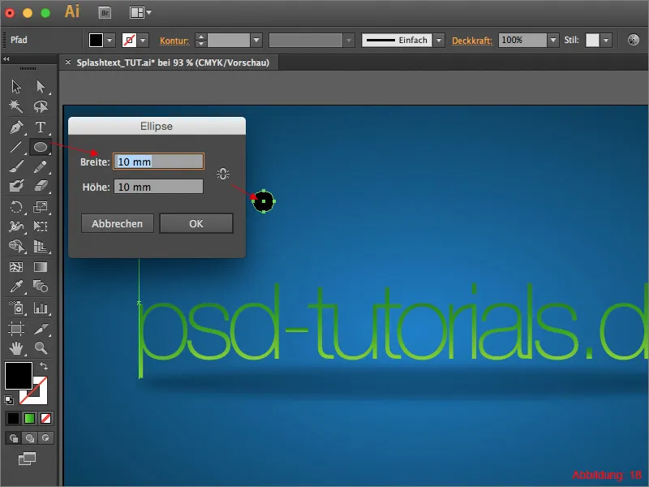The width and height of the screenshot is (649, 487).
Task: Open the arrange documents dropdown
Action: click(x=140, y=13)
